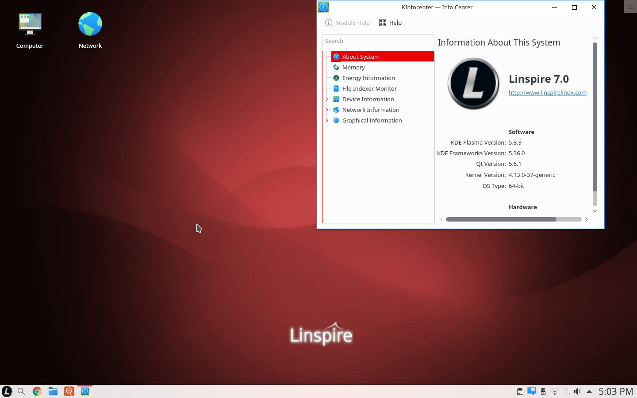This screenshot has height=398, width=637.
Task: Select the KInfocenter taskbar entry
Action: [x=85, y=391]
